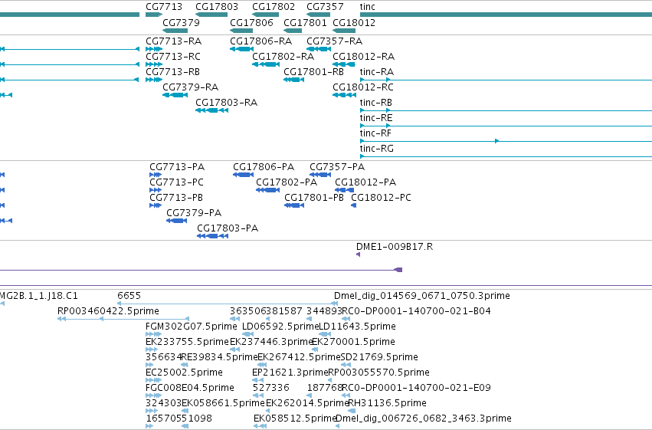Select protein CG18012-PA
Image resolution: width=652 pixels, height=430 pixels.
point(365,182)
